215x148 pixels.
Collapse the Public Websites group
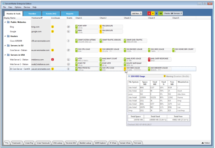coord(5,22)
